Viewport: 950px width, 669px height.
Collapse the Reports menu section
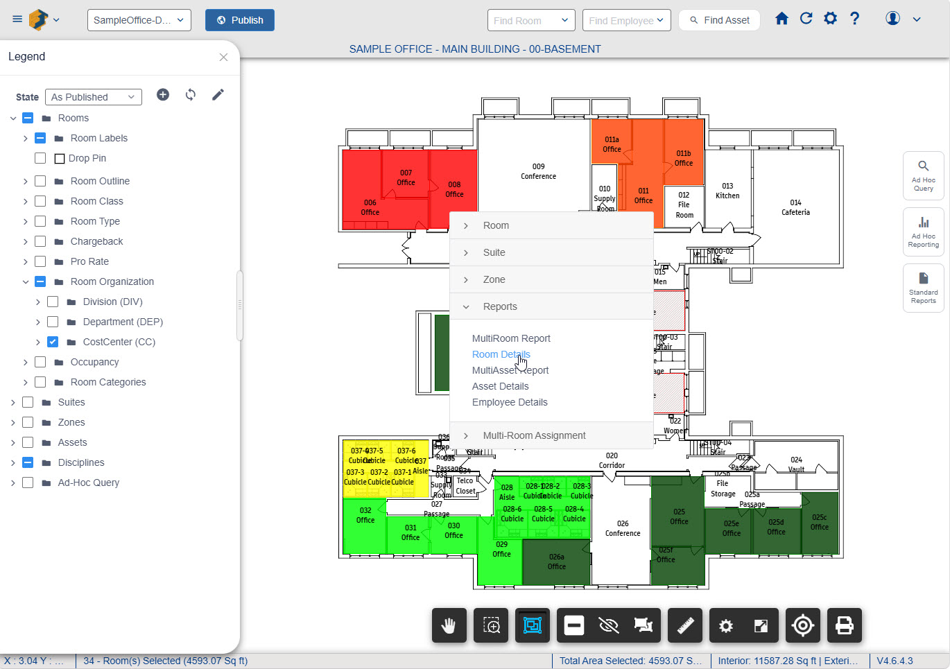point(552,306)
